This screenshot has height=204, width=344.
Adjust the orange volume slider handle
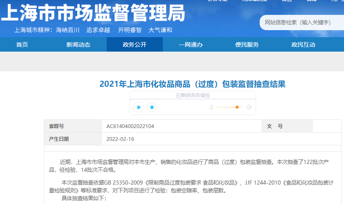pyautogui.click(x=237, y=107)
